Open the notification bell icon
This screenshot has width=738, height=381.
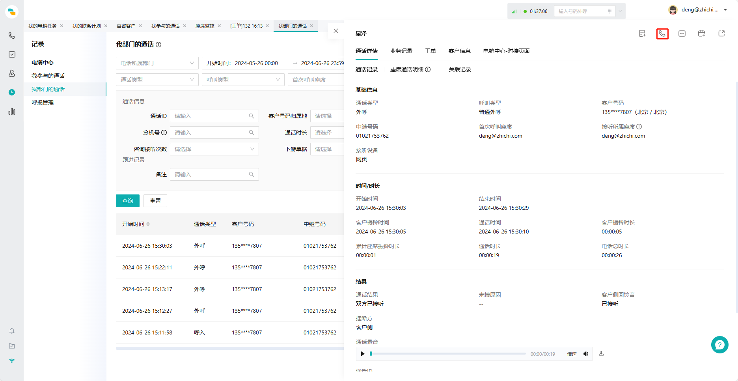[x=12, y=331]
